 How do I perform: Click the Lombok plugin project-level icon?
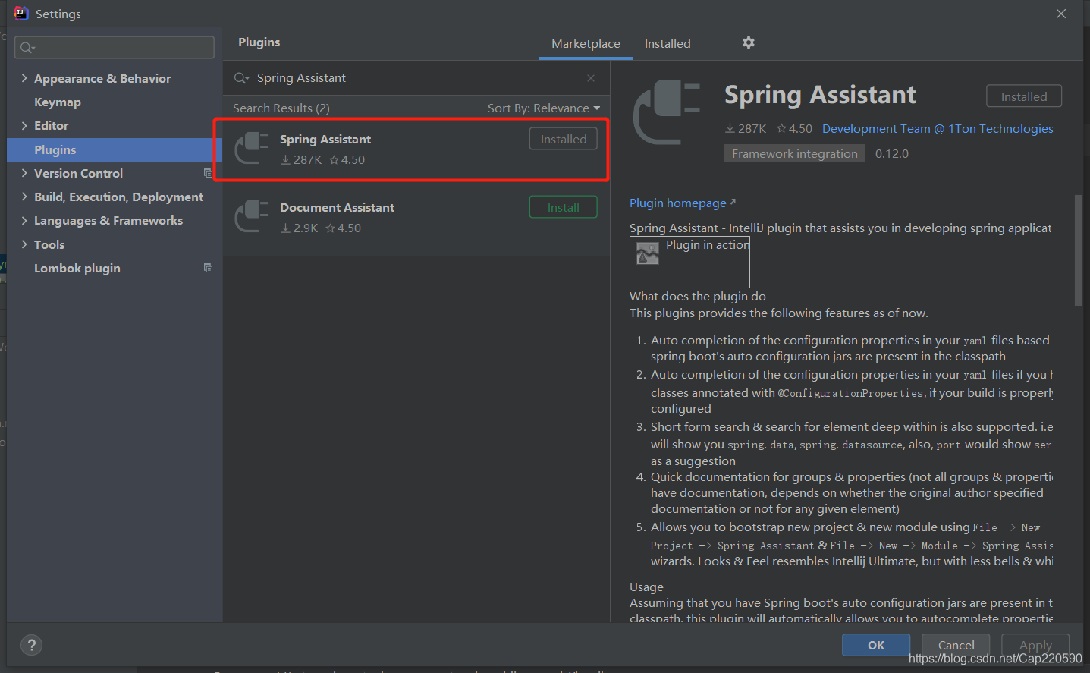[208, 268]
